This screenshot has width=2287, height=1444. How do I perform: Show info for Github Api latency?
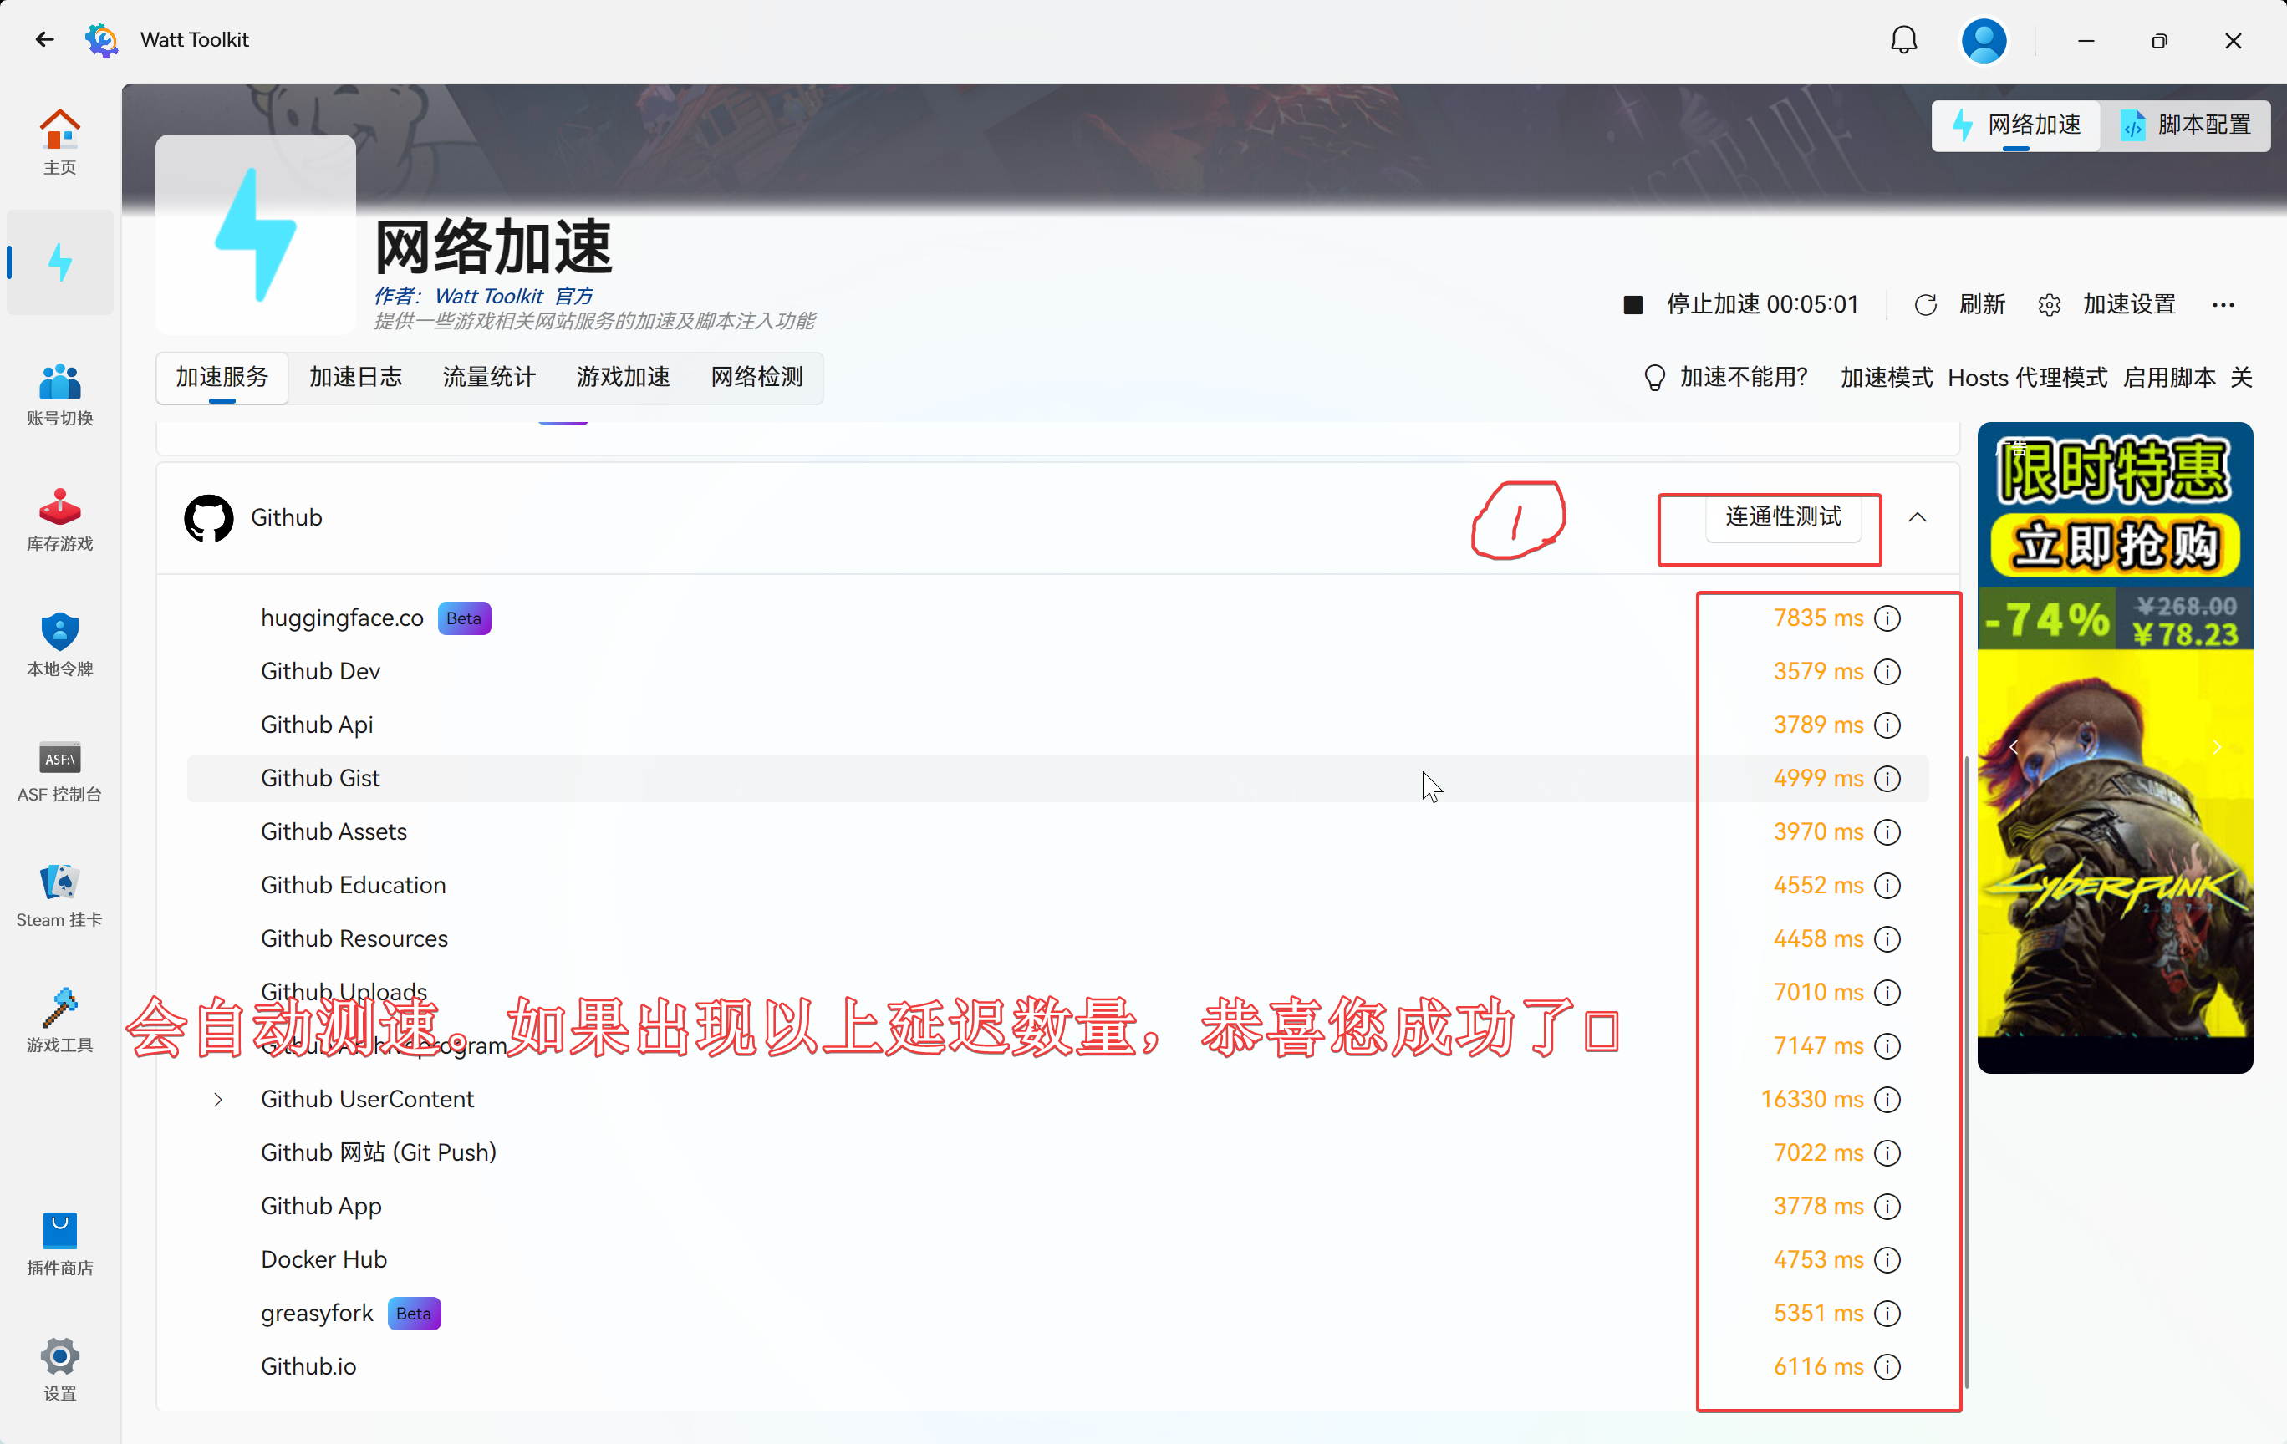(1887, 725)
